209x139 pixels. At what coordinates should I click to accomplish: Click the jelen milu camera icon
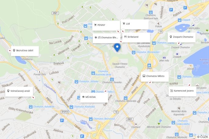164,57
